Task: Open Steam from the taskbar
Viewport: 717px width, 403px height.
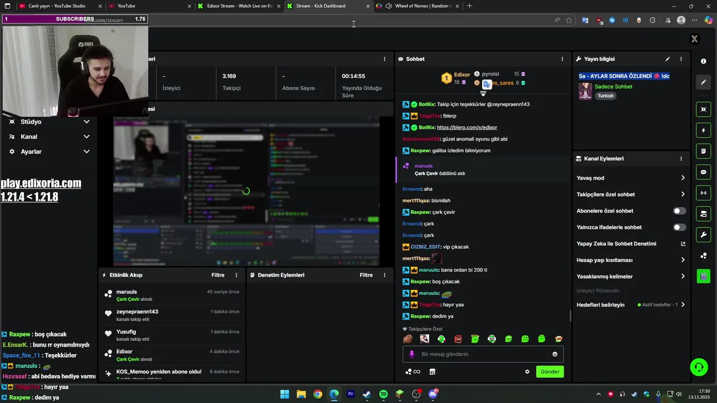Action: [x=367, y=394]
